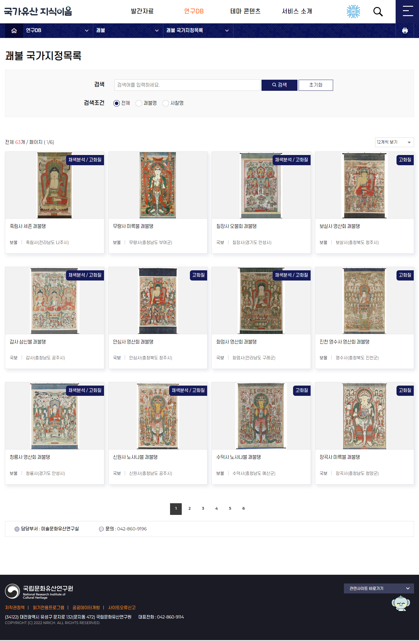
Task: Open the 테마 콘텐츠 menu
Action: pos(245,11)
